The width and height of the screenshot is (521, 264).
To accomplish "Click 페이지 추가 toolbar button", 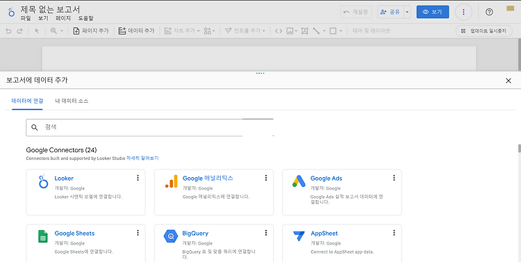I will click(x=91, y=31).
